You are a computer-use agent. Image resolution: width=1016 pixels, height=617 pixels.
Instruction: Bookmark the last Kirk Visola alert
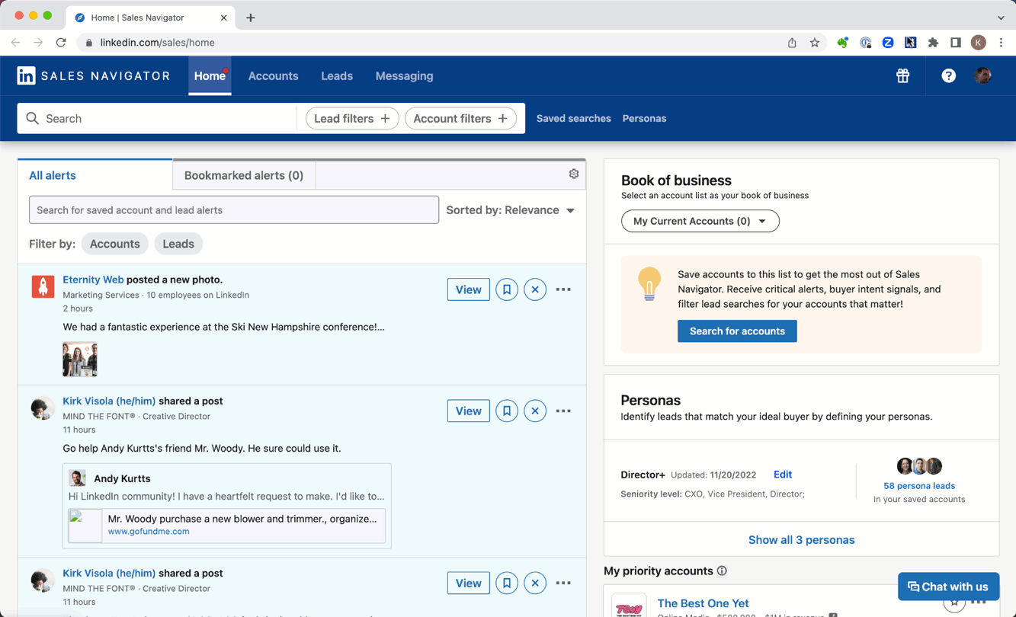tap(507, 583)
